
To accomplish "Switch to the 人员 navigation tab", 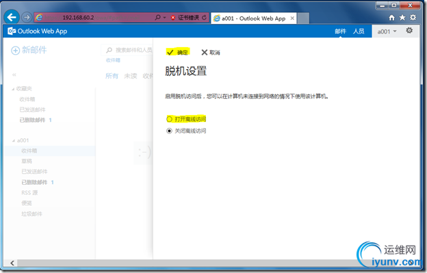I will (359, 31).
